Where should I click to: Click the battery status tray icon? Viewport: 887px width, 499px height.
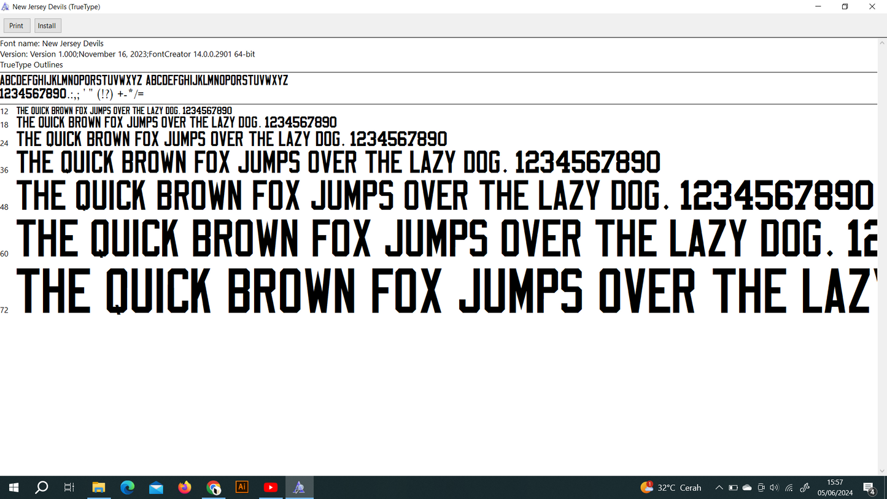coord(733,488)
